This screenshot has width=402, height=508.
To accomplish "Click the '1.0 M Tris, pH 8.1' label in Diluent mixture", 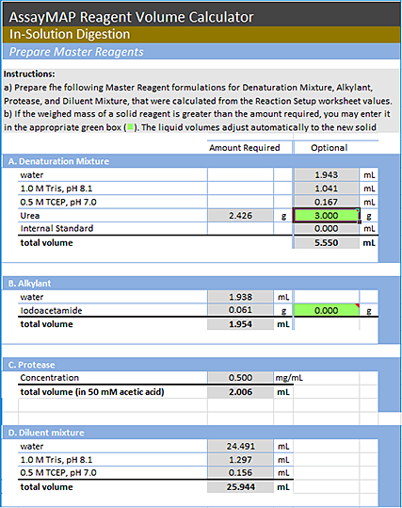I will 56,460.
